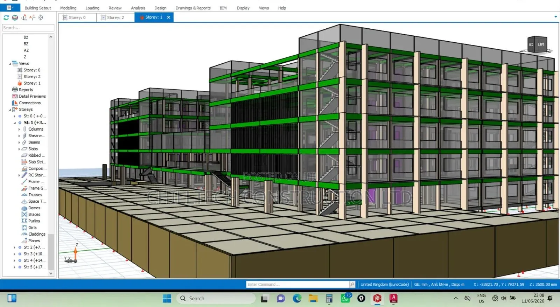Click the magnifier icon beside the command box
This screenshot has height=307, width=560.
352,285
